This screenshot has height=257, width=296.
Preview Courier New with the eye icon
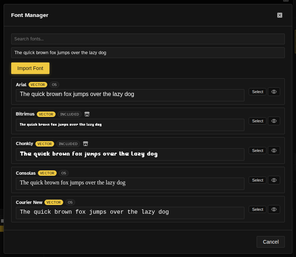[274, 209]
